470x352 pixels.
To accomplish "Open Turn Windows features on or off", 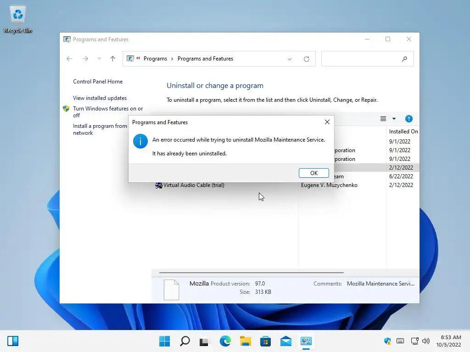I will click(108, 112).
